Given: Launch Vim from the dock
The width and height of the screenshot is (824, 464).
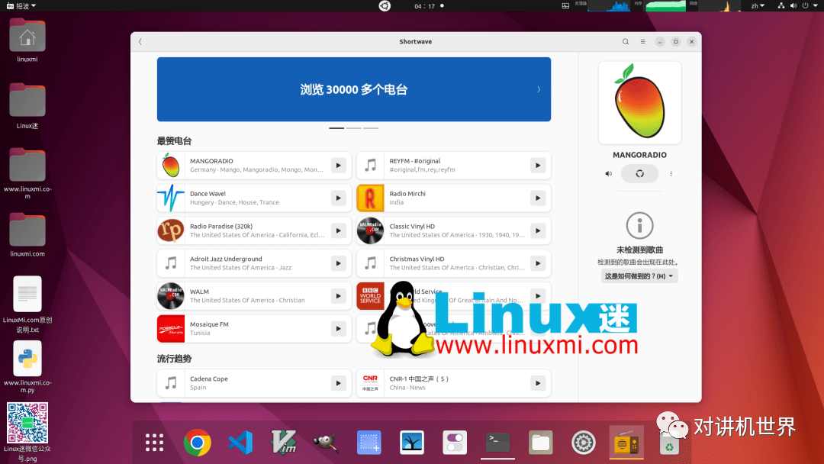Looking at the screenshot, I should 284,443.
